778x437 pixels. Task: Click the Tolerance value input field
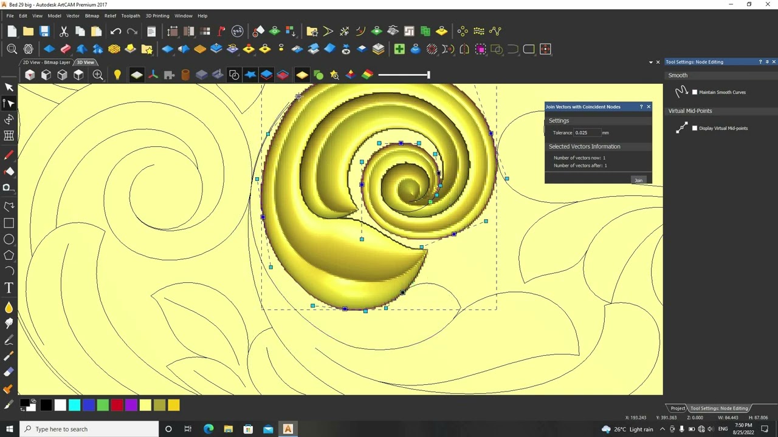[x=587, y=133]
